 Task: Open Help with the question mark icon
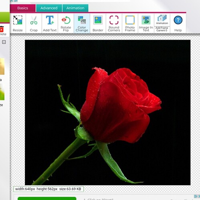coord(178,23)
